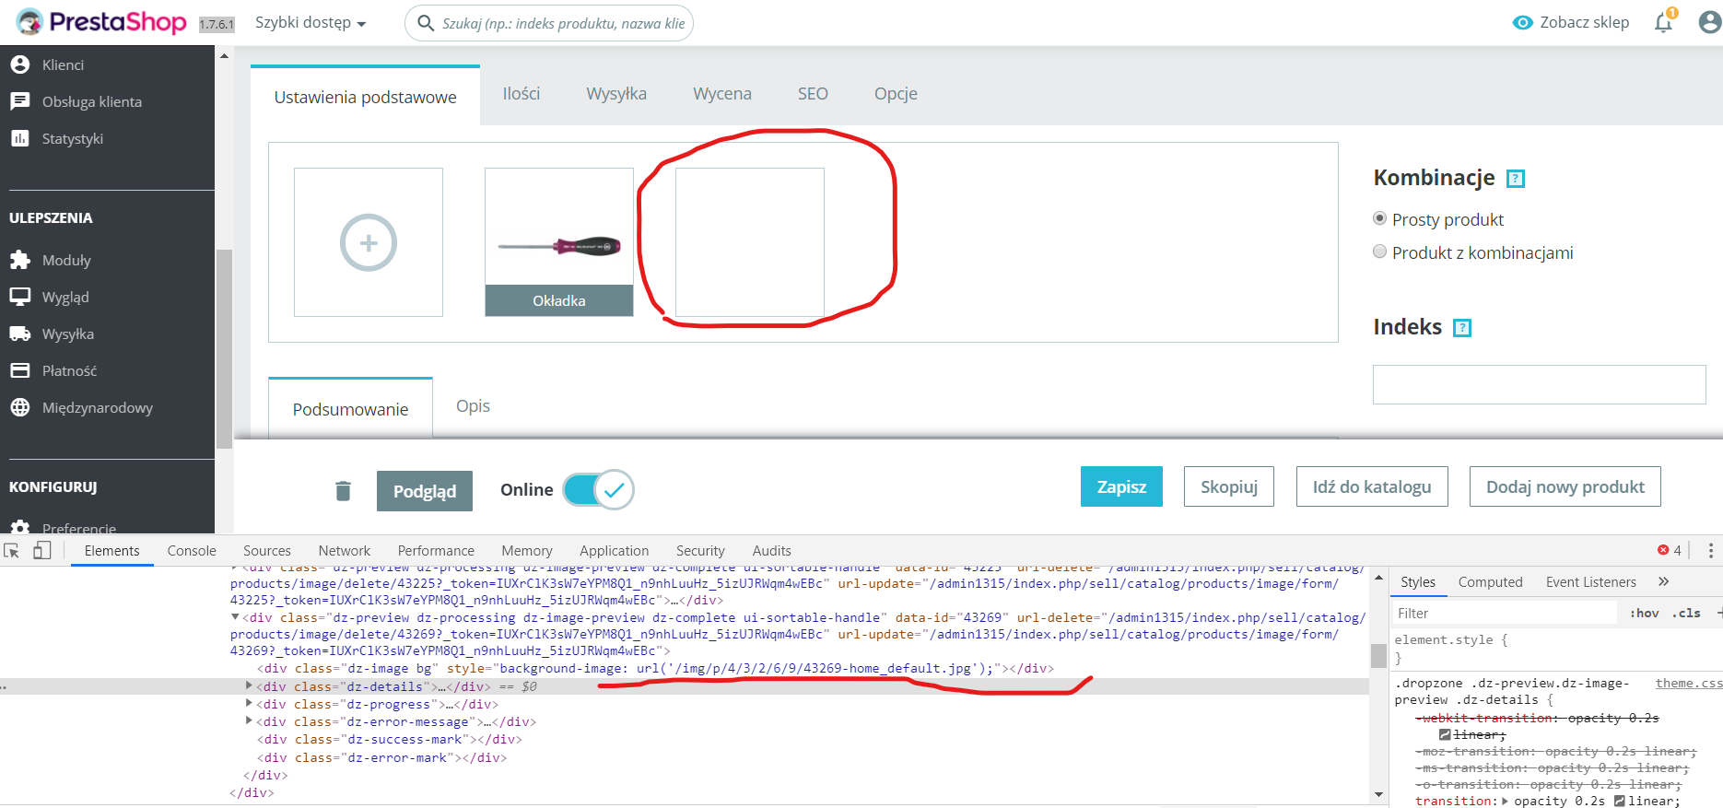Open the user profile avatar
The width and height of the screenshot is (1723, 808).
tap(1709, 22)
